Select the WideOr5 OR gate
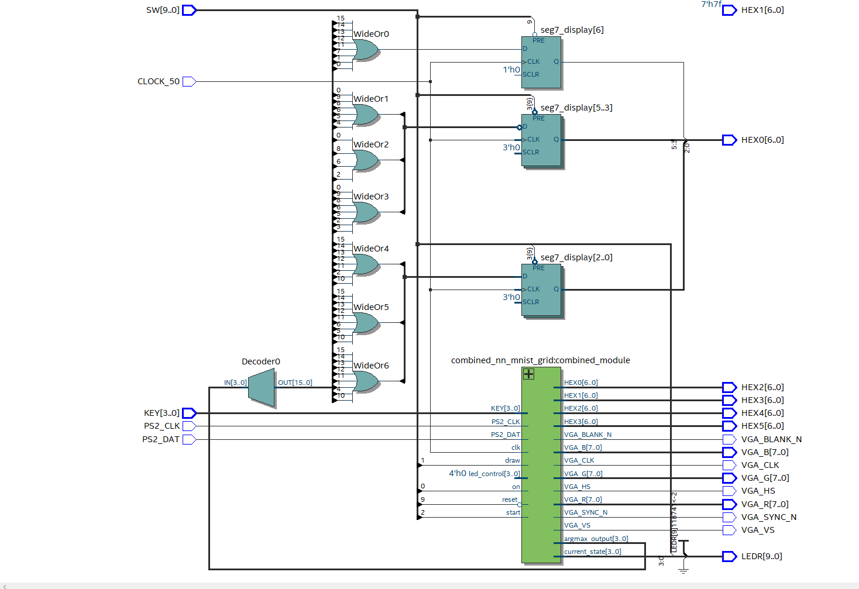Image resolution: width=859 pixels, height=589 pixels. (366, 323)
